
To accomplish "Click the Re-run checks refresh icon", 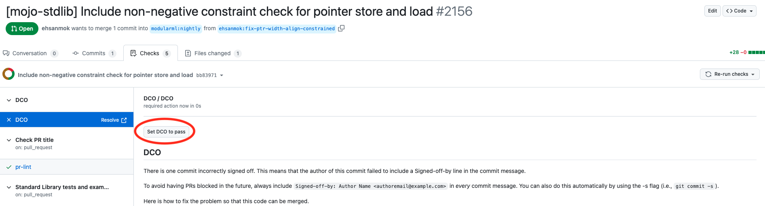I will click(x=708, y=74).
